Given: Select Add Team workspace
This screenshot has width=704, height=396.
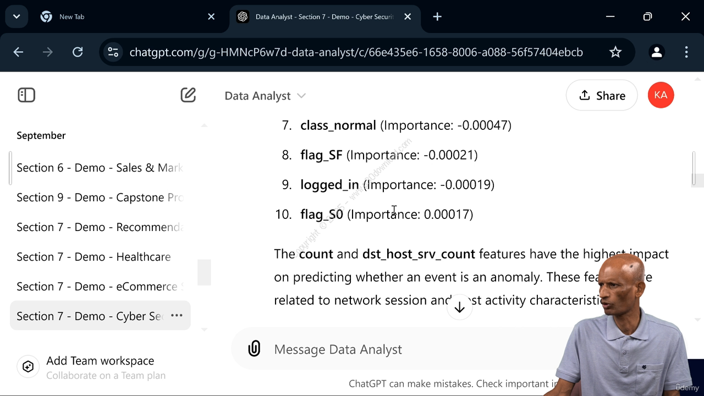Looking at the screenshot, I should pos(100,361).
